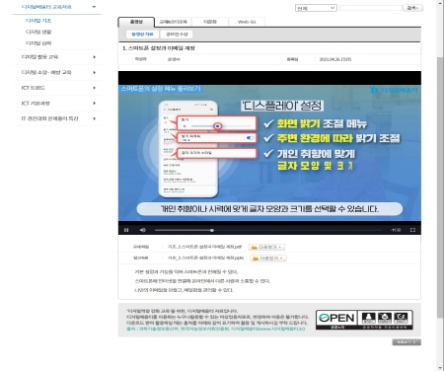Click the remaining time display in video controls
444x371 pixels.
click(396, 230)
